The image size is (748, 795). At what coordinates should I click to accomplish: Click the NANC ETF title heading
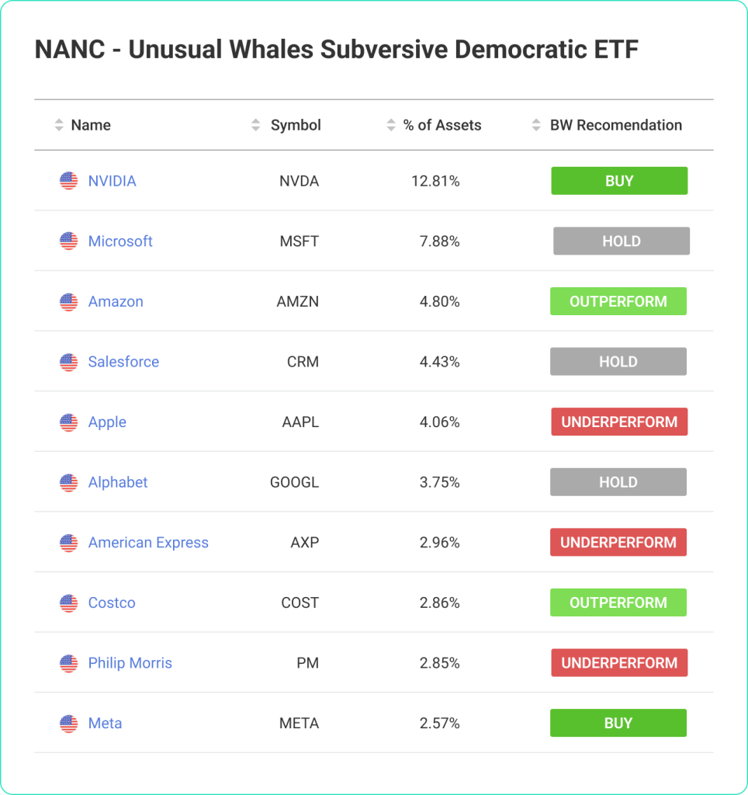[x=335, y=49]
